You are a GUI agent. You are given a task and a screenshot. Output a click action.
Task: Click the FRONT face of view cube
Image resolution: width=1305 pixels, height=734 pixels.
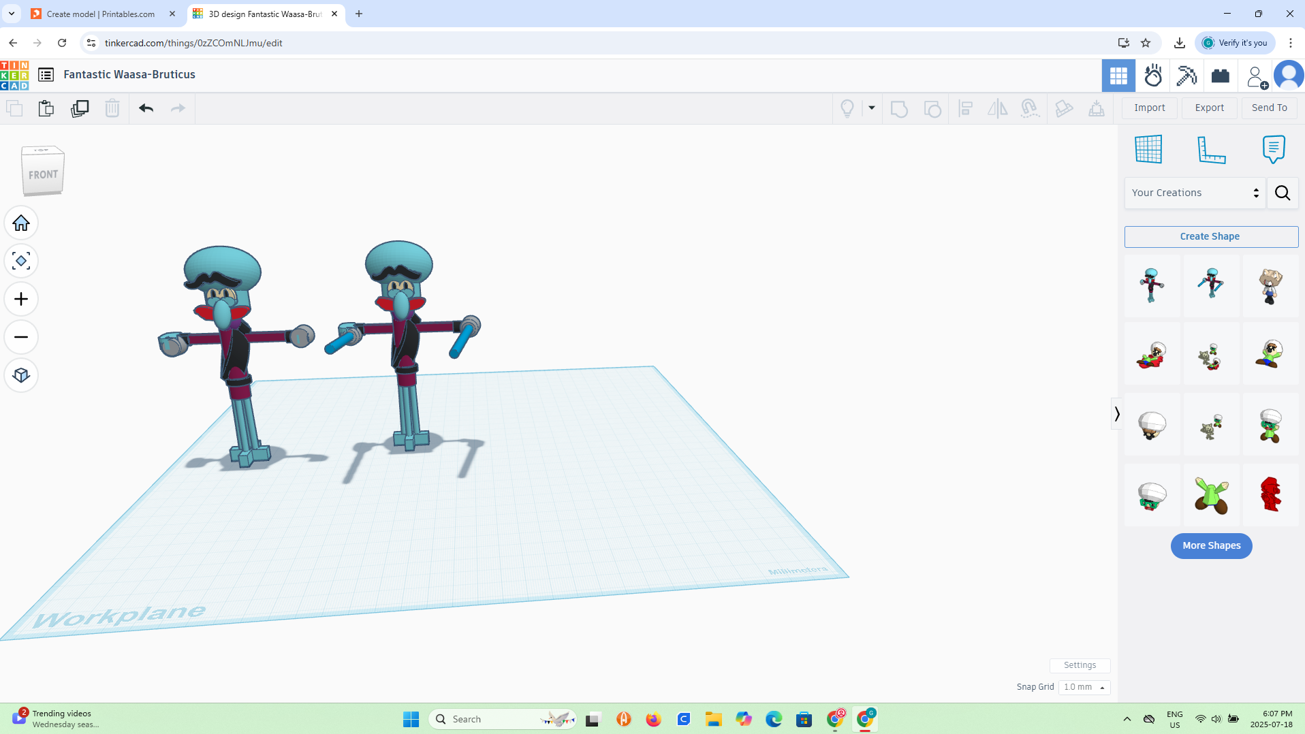point(43,174)
